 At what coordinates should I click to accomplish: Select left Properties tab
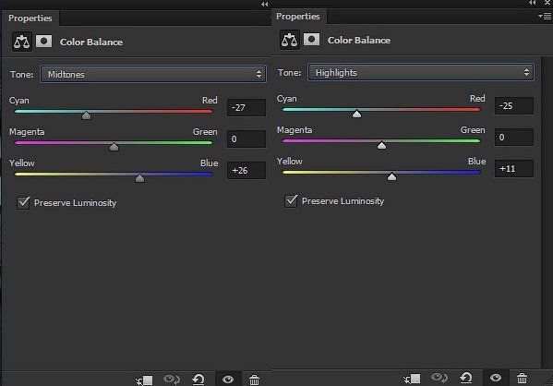[30, 18]
